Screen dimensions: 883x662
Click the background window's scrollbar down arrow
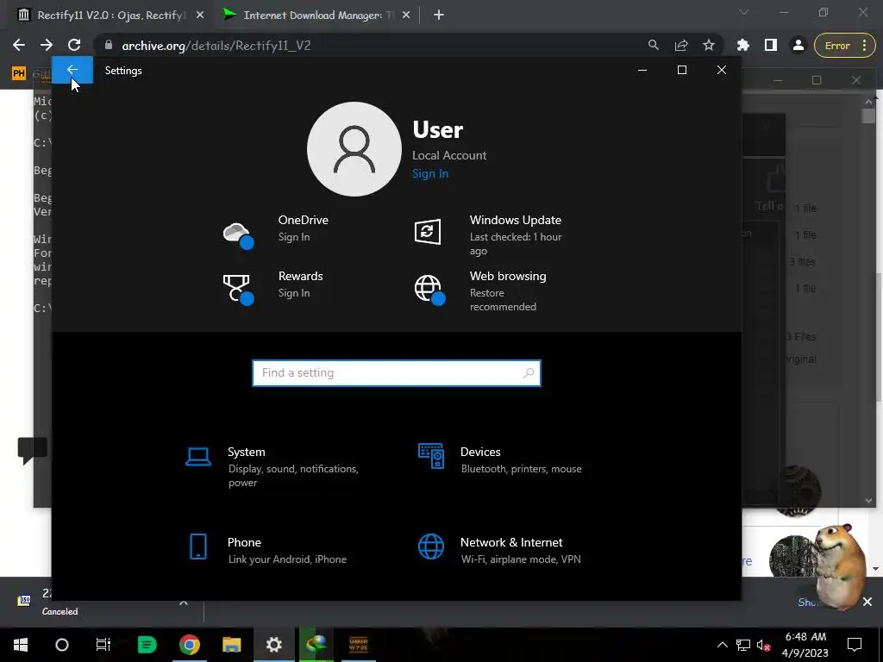[x=868, y=501]
